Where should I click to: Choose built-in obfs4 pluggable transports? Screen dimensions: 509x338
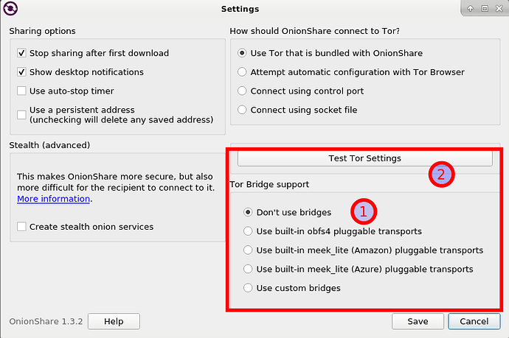[249, 231]
